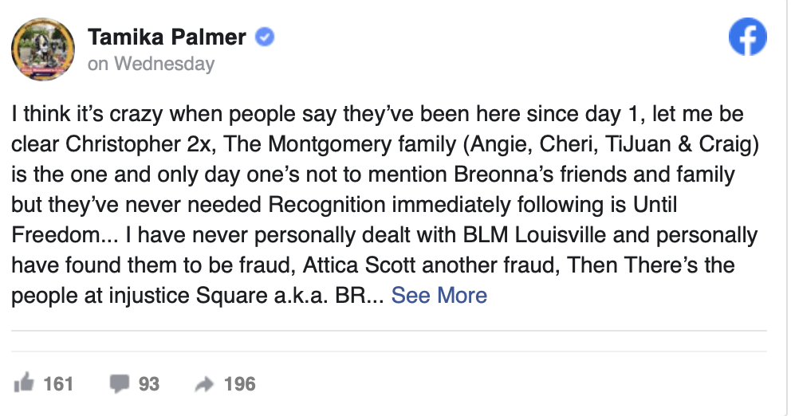Open the 'on Wednesday' post timestamp
The height and width of the screenshot is (416, 791).
click(152, 64)
